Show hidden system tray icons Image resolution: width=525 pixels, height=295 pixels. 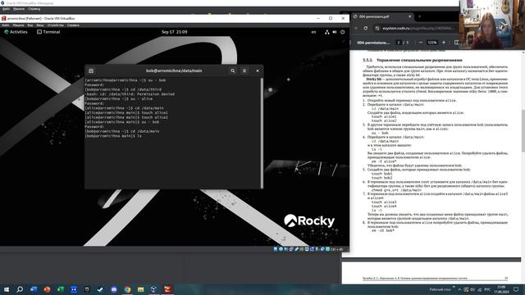pos(459,289)
